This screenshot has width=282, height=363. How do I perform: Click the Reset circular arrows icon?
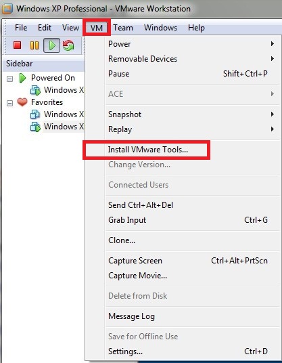click(x=69, y=45)
